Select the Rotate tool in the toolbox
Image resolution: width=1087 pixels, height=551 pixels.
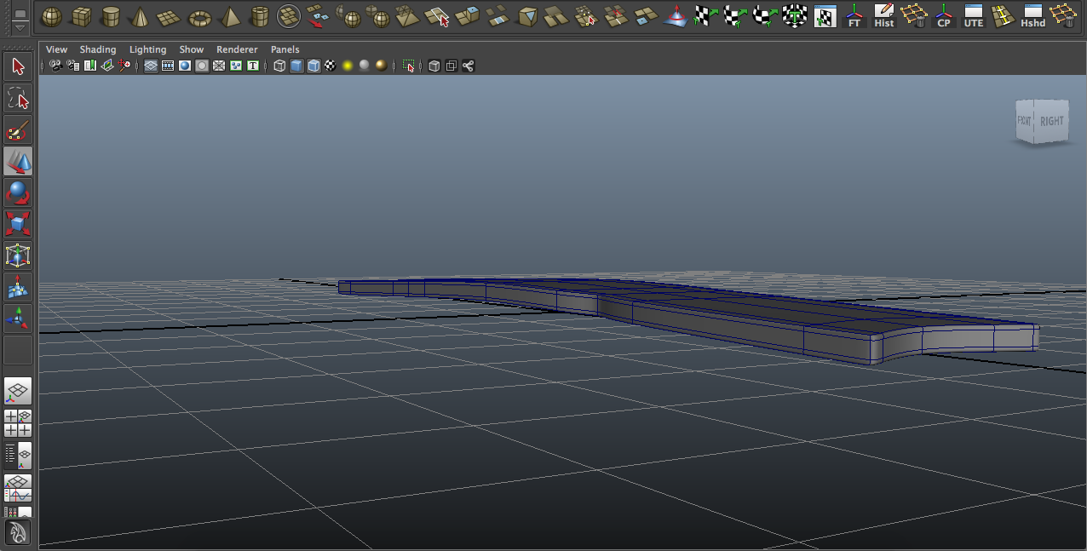[x=17, y=192]
